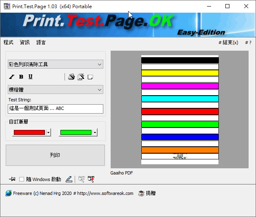Click the zoom icon with red plus
This screenshot has width=256, height=217.
click(91, 179)
